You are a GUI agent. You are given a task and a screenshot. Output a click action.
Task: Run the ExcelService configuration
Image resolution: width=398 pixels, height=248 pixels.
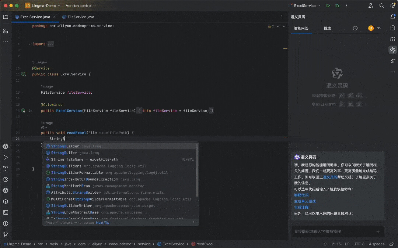click(328, 6)
